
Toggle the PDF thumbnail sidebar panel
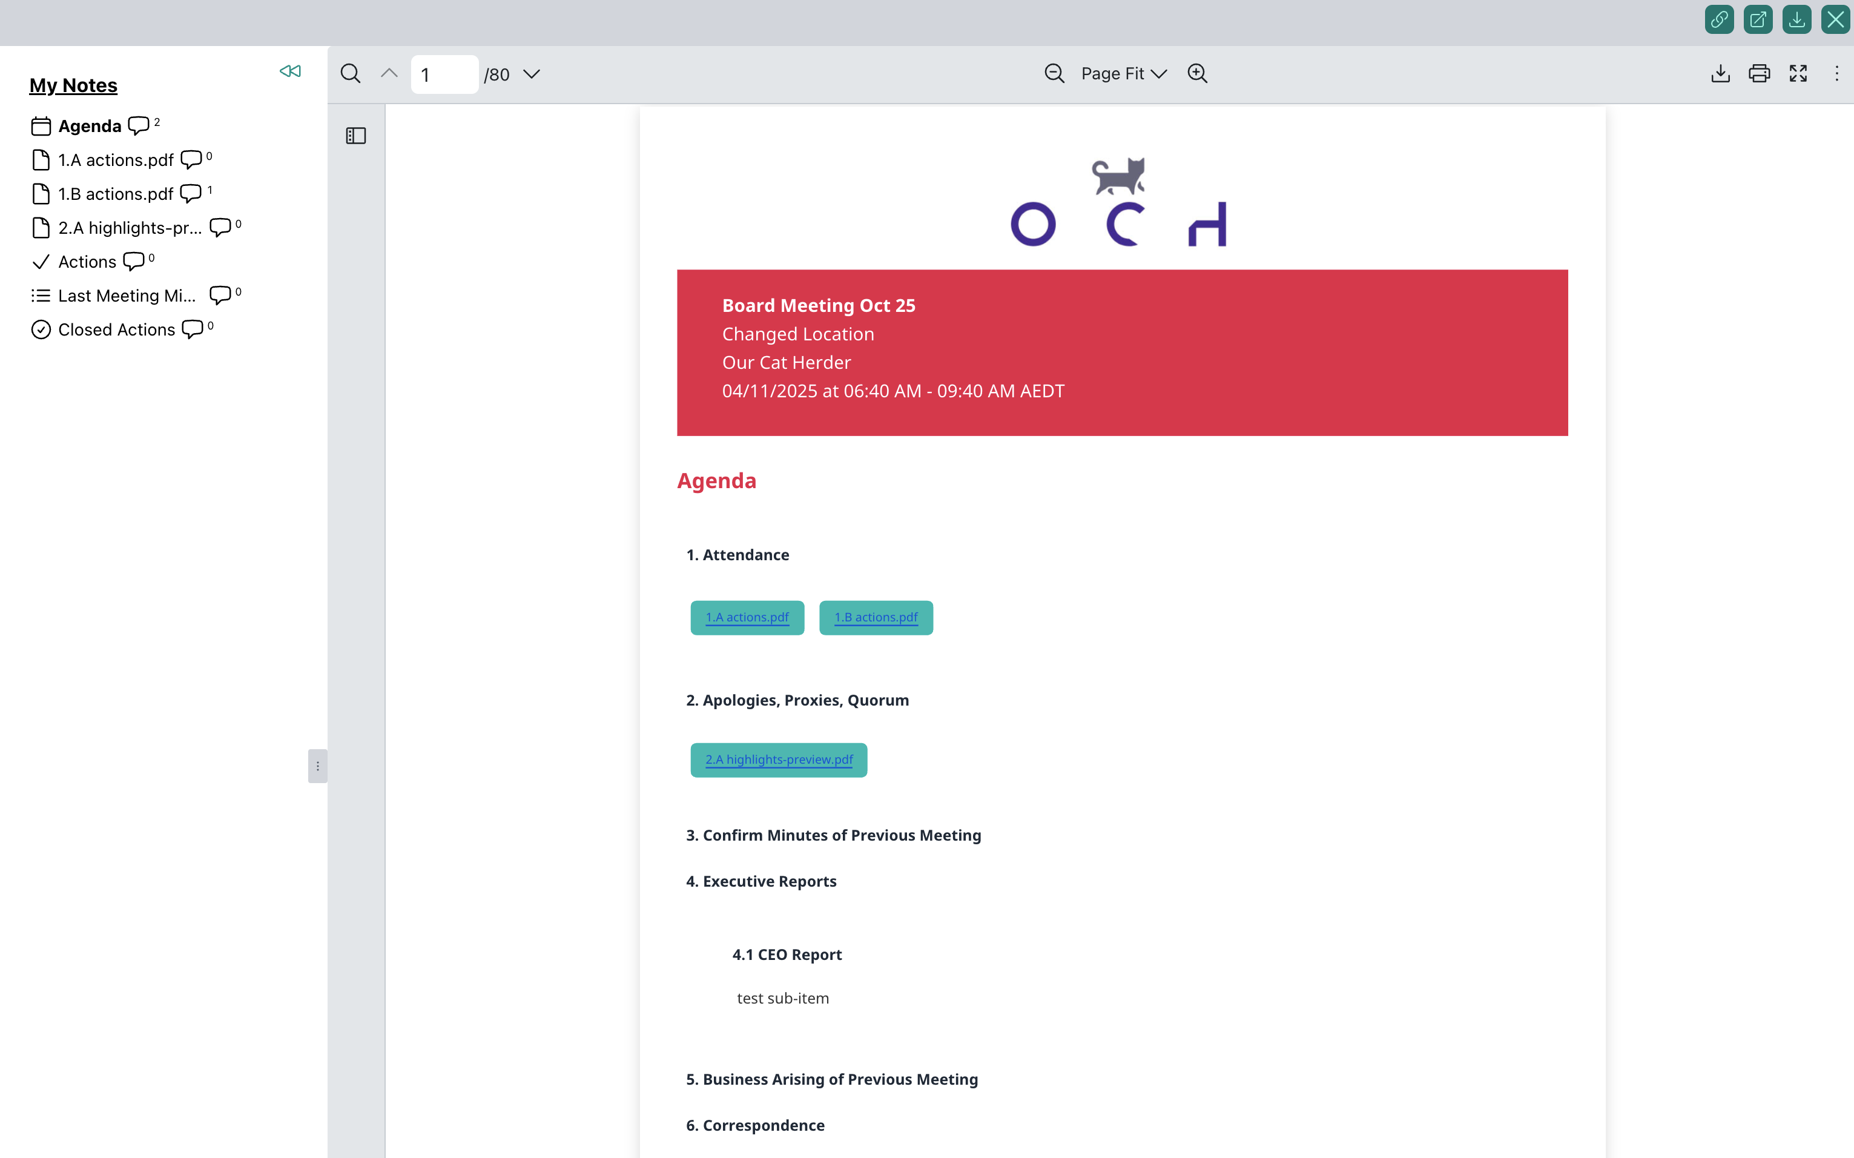click(x=356, y=136)
